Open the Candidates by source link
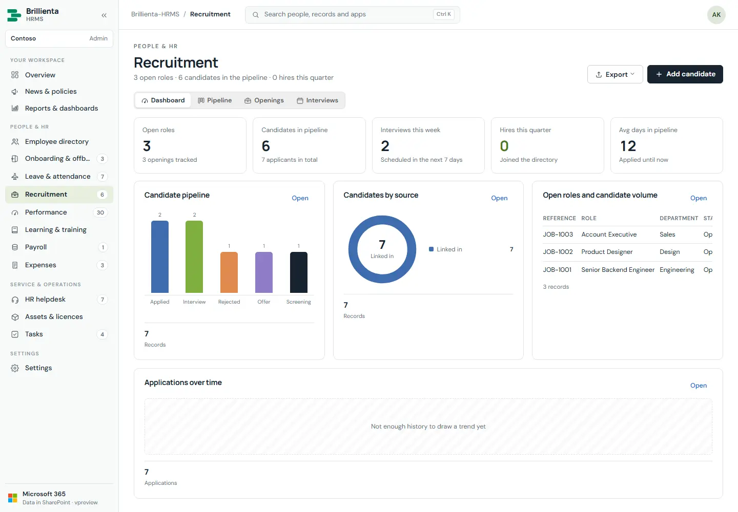This screenshot has height=512, width=738. [x=499, y=198]
